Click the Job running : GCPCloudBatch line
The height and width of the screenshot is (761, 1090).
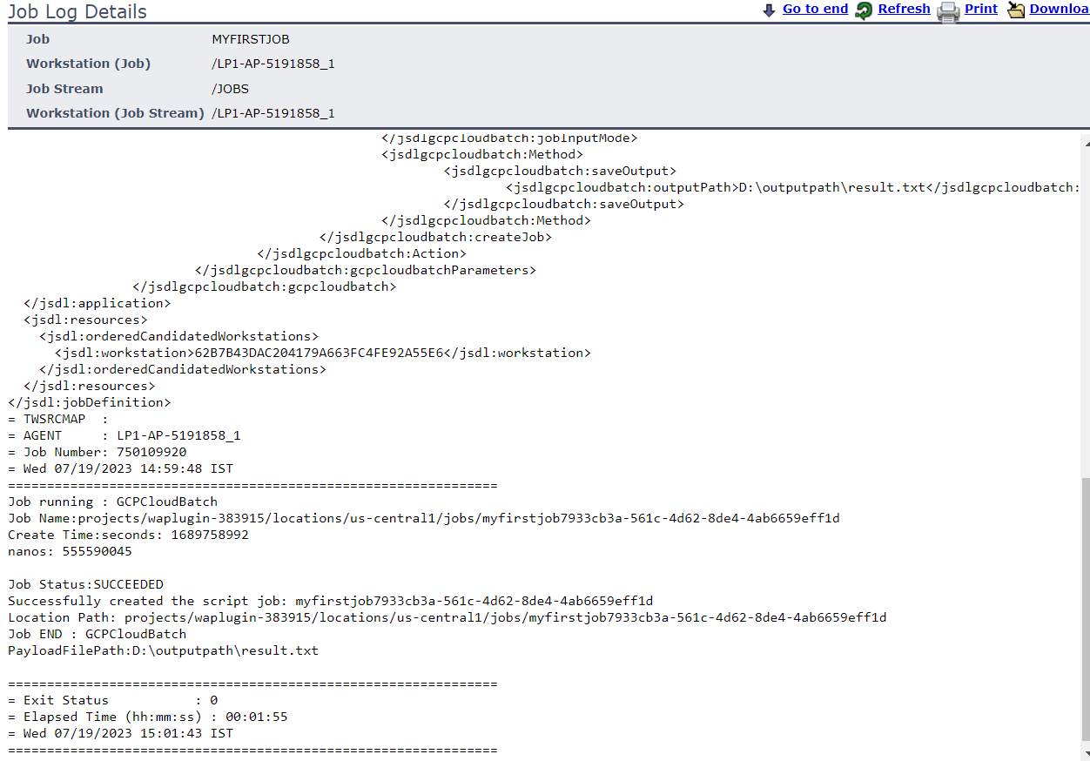click(113, 502)
